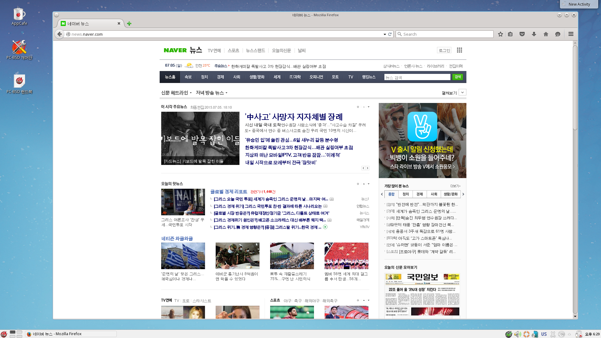Bookmark this page with the star icon
This screenshot has width=601, height=338.
(501, 34)
